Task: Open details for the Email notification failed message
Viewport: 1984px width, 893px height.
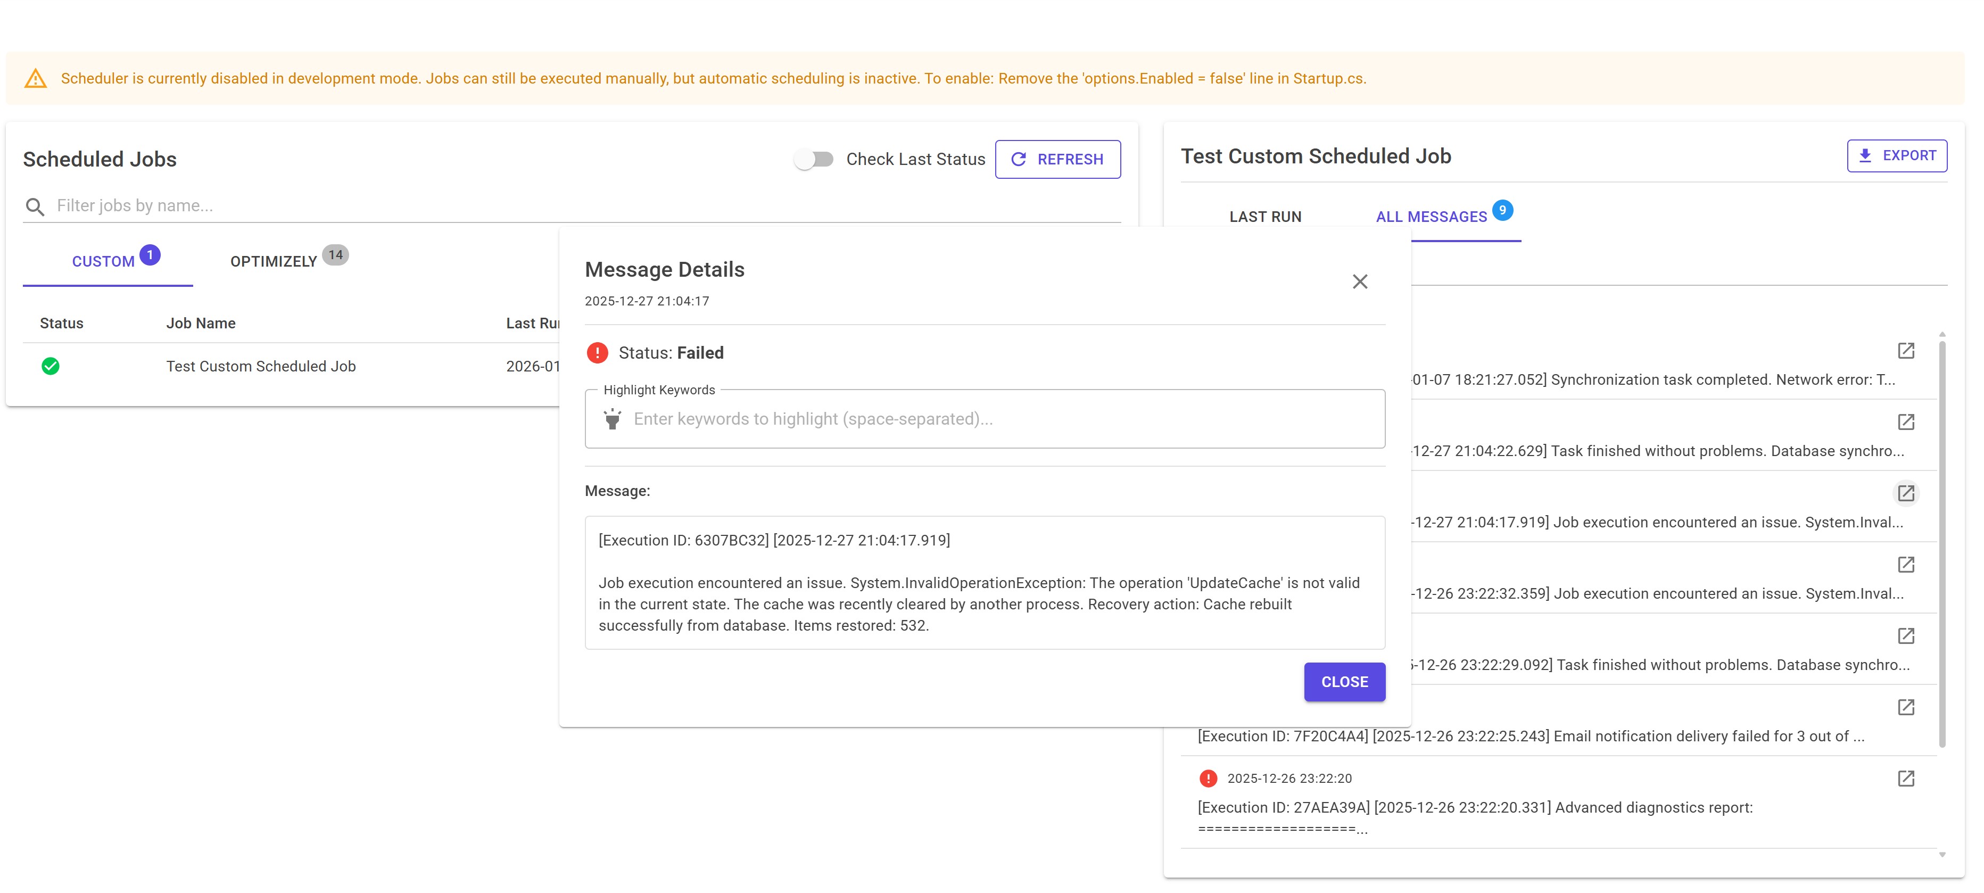Action: click(1905, 707)
